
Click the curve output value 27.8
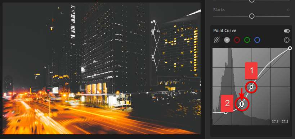click(x=285, y=121)
